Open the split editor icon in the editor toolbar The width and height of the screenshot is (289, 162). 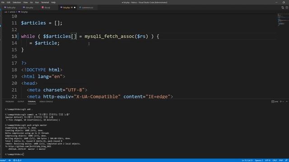tap(283, 8)
